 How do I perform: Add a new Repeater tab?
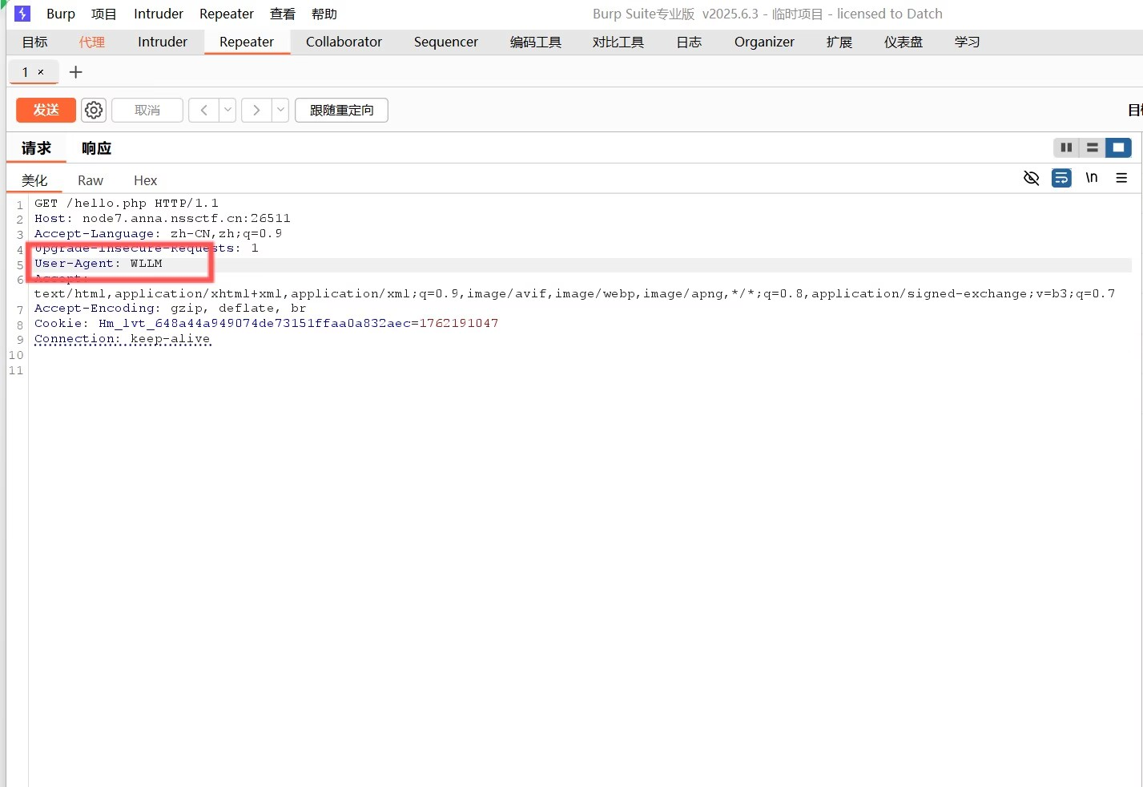(76, 72)
